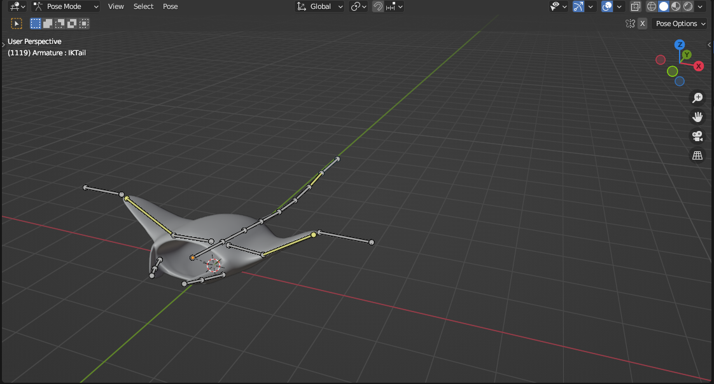Screen dimensions: 714x384
Task: Choose the Set new selection mode
Action: tap(36, 24)
